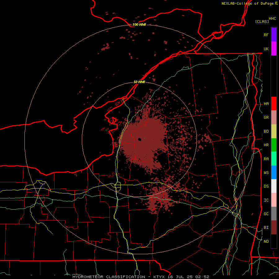Click the RA light green legend swatch
Image resolution: width=279 pixels, height=279 pixels.
(274, 159)
